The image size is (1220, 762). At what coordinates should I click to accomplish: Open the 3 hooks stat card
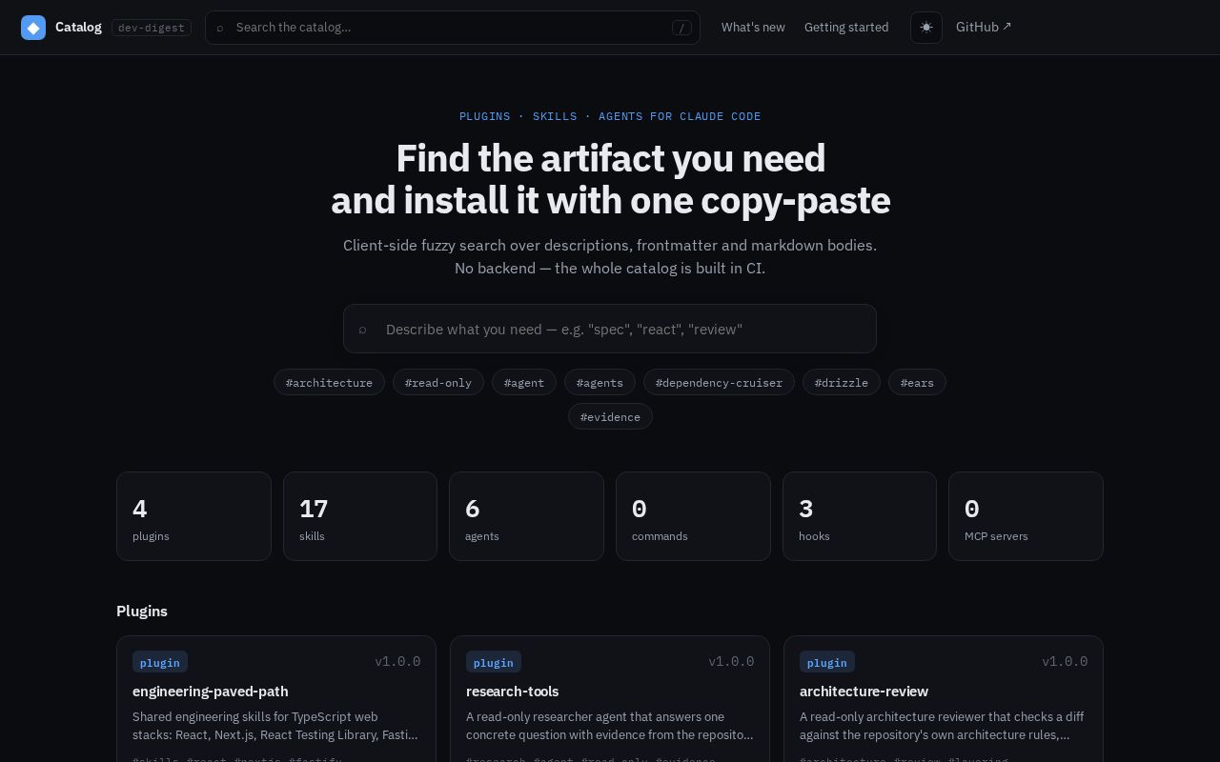[x=860, y=516]
